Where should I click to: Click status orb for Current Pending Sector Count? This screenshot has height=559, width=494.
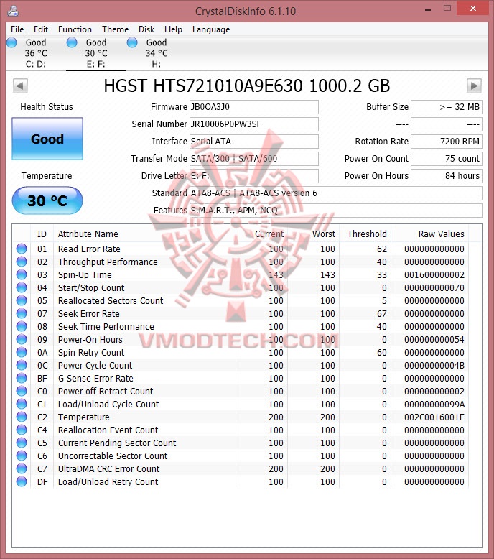point(22,443)
